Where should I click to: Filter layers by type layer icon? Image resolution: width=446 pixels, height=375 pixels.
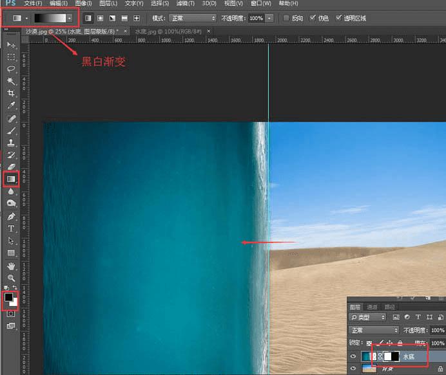click(x=418, y=317)
